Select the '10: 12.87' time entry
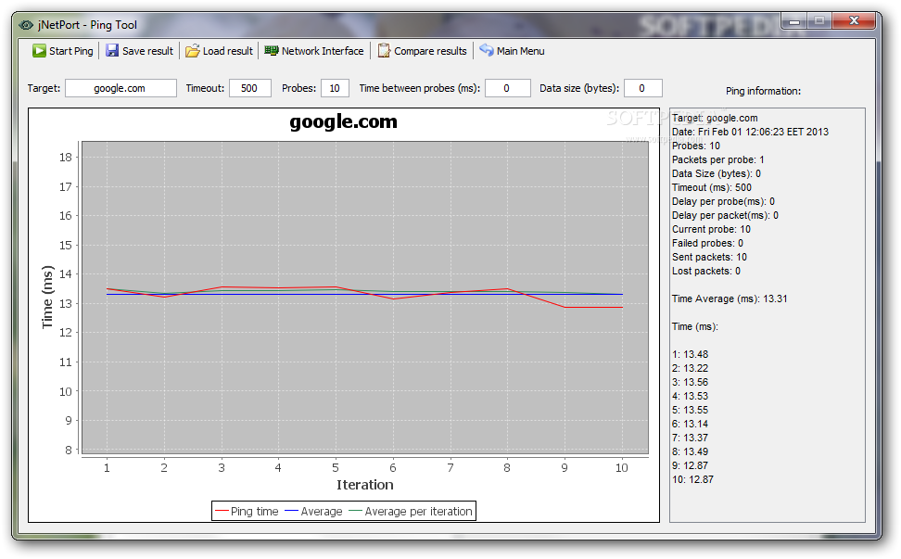Viewport: 901px width, 559px height. coord(692,479)
